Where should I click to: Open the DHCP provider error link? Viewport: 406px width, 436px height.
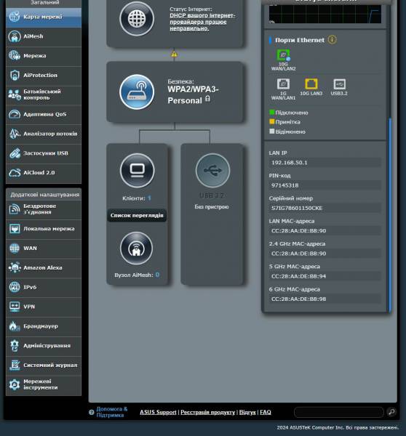tap(202, 22)
